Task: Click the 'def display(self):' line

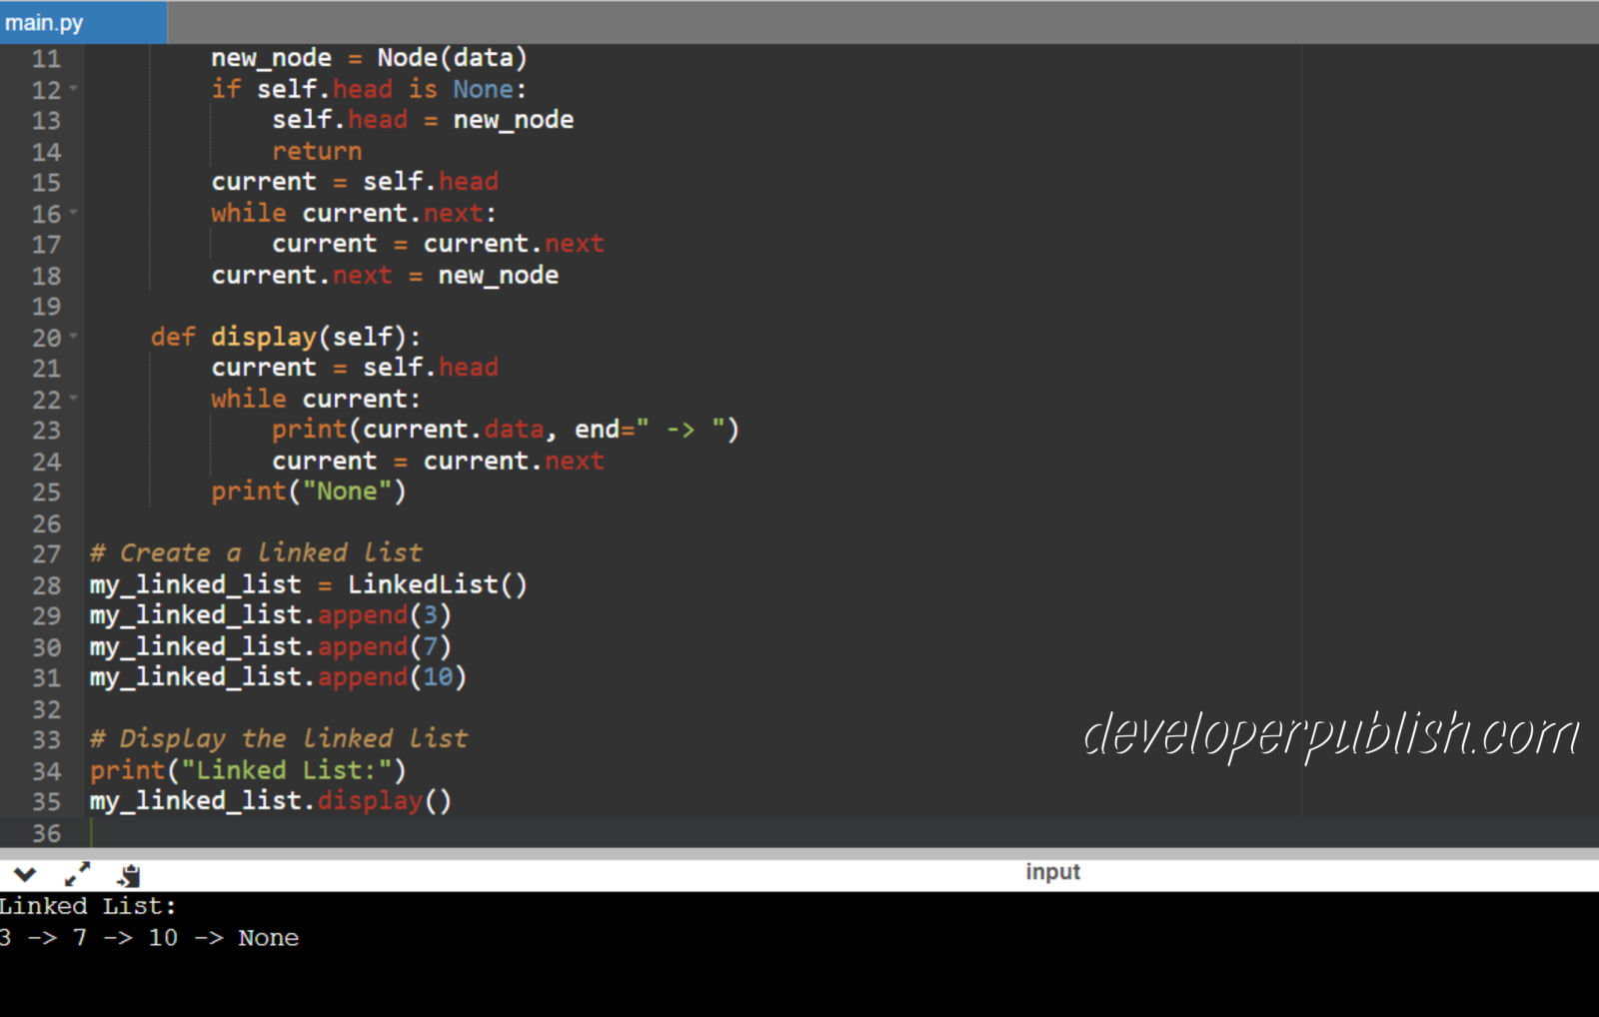Action: tap(285, 337)
